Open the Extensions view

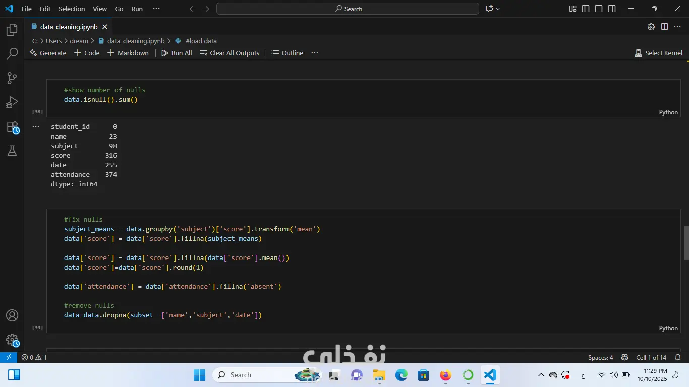[12, 127]
